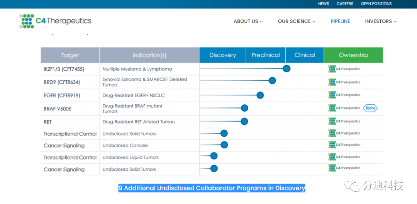The image size is (417, 204).
Task: Click the Undisclosed Liquid Tumors progress marker
Action: pyautogui.click(x=214, y=156)
